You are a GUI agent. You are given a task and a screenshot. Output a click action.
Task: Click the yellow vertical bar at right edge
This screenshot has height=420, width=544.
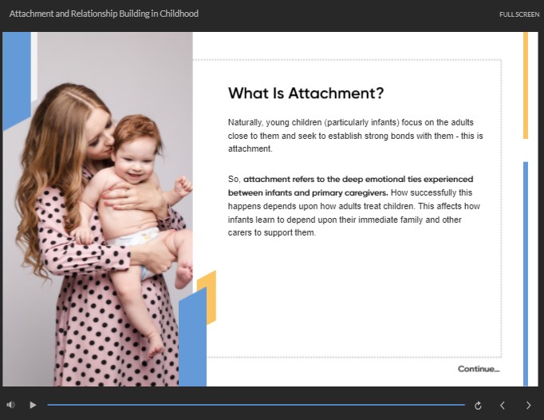pos(526,84)
